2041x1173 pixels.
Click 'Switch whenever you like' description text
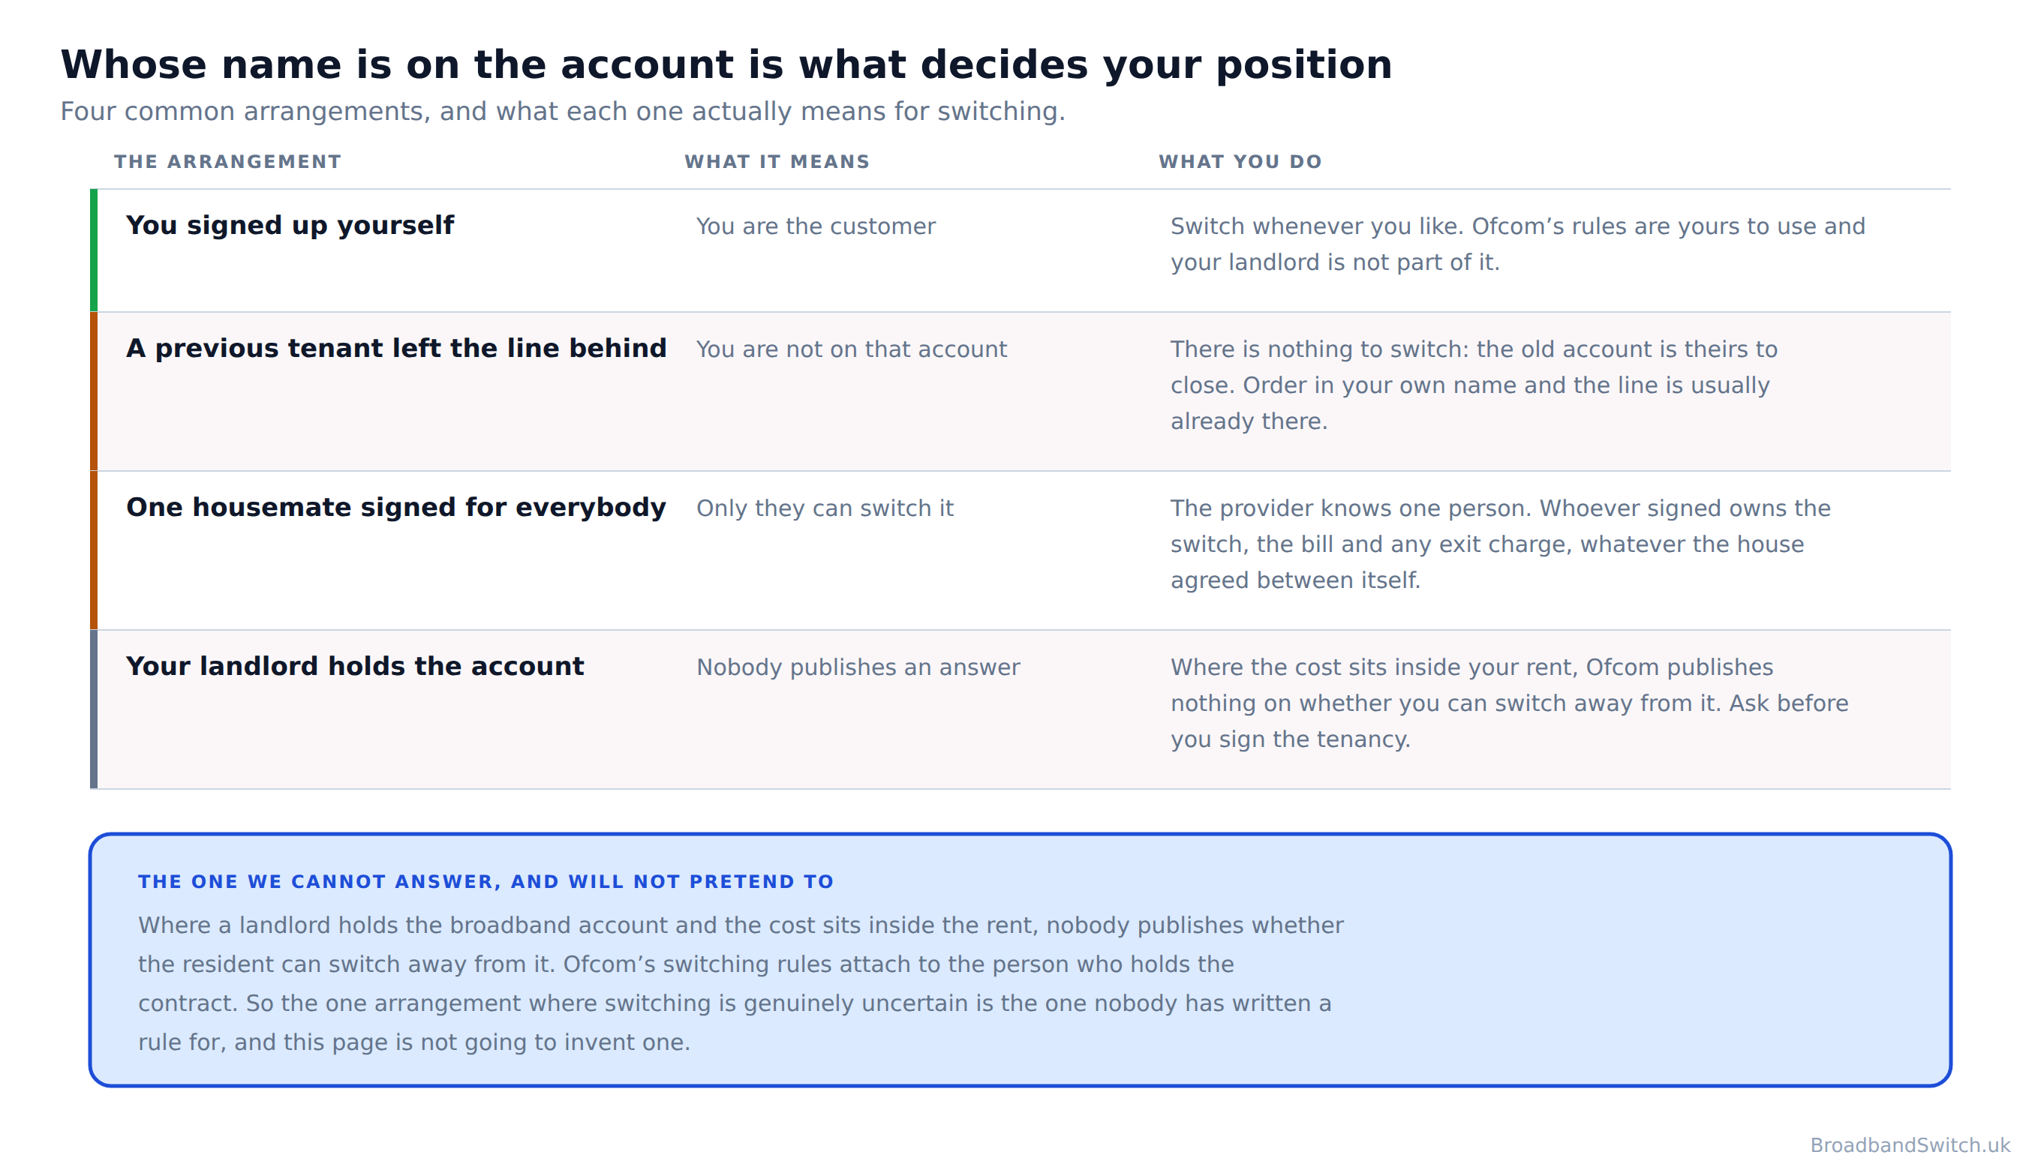tap(1517, 244)
